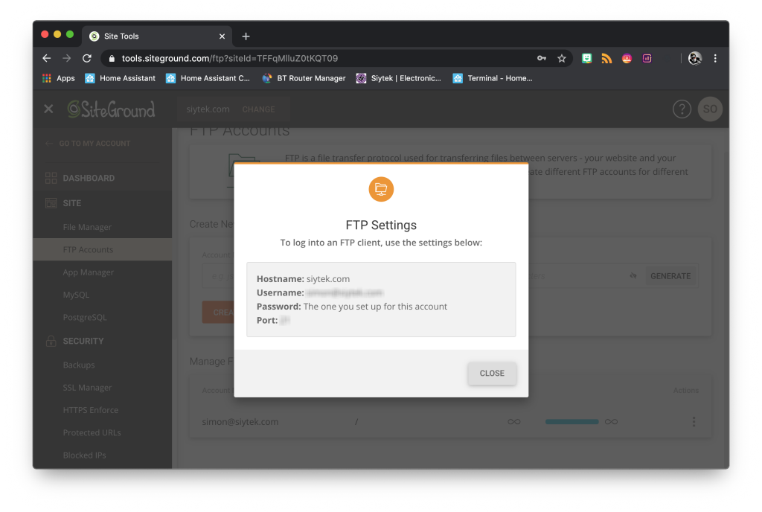Close the FTP Settings dialog

click(492, 373)
